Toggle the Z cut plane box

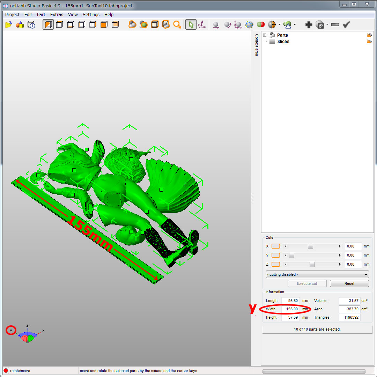[276, 264]
